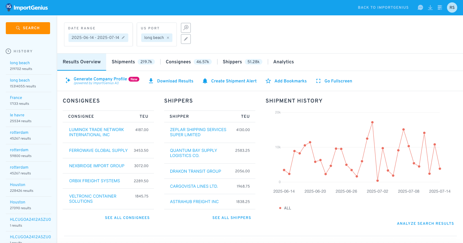The image size is (463, 243).
Task: Click the RS profile avatar
Action: pos(452,7)
